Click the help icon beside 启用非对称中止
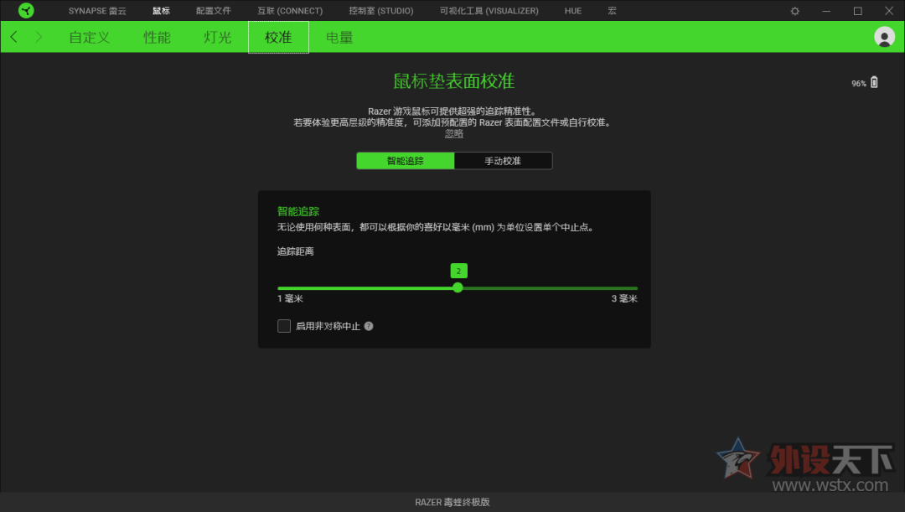 coord(369,326)
